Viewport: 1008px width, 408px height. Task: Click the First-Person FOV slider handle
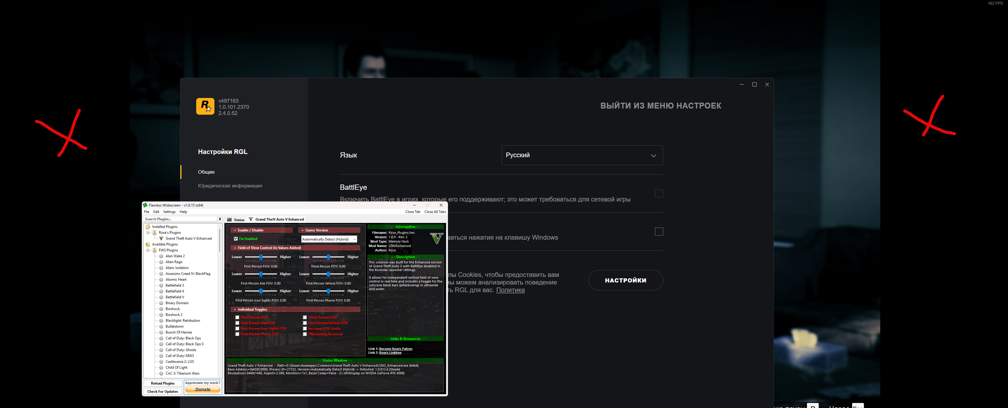tap(261, 257)
